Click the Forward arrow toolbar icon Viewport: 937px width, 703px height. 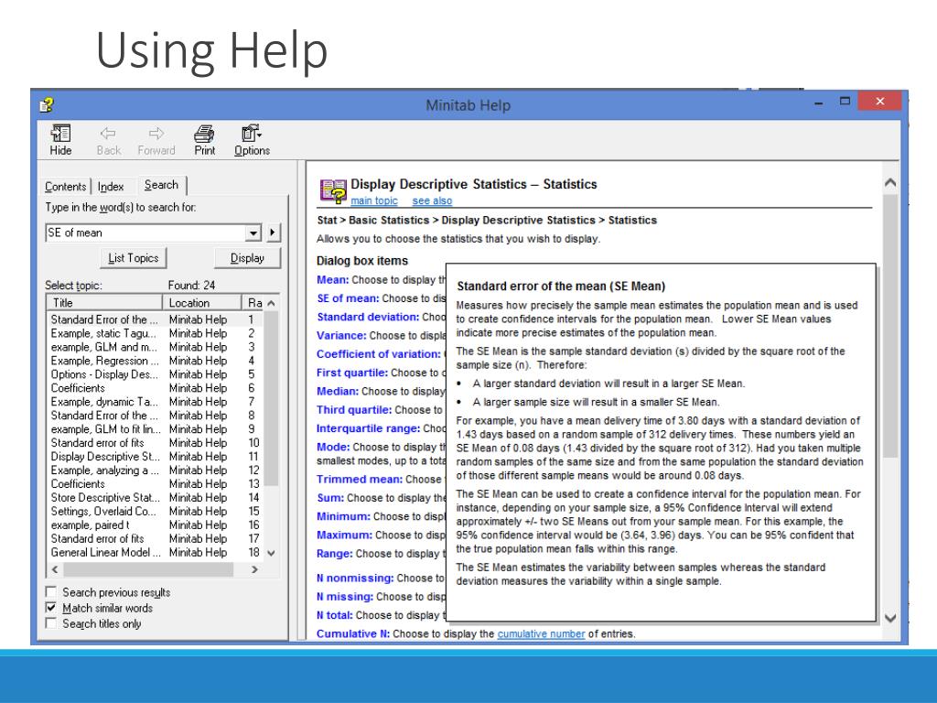coord(156,140)
